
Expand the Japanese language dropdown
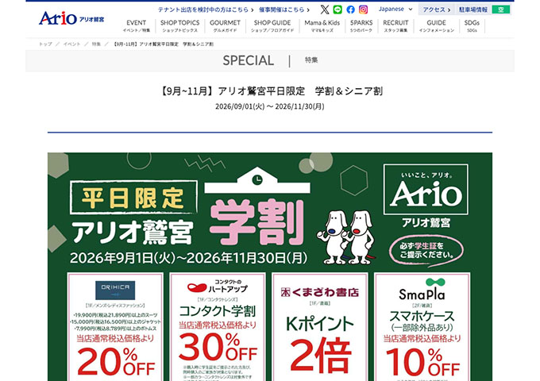click(x=395, y=10)
